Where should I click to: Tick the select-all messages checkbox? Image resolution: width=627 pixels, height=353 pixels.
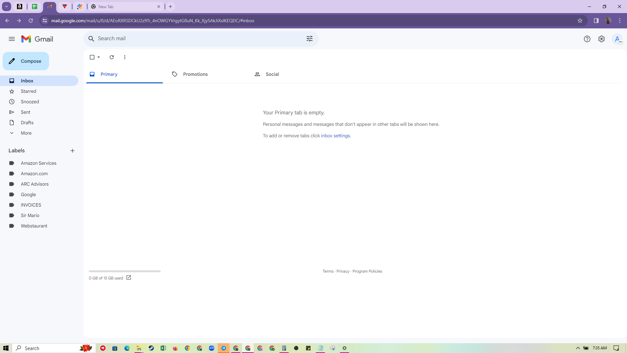(92, 57)
